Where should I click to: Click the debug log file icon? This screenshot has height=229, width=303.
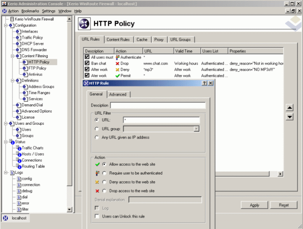(x=19, y=191)
